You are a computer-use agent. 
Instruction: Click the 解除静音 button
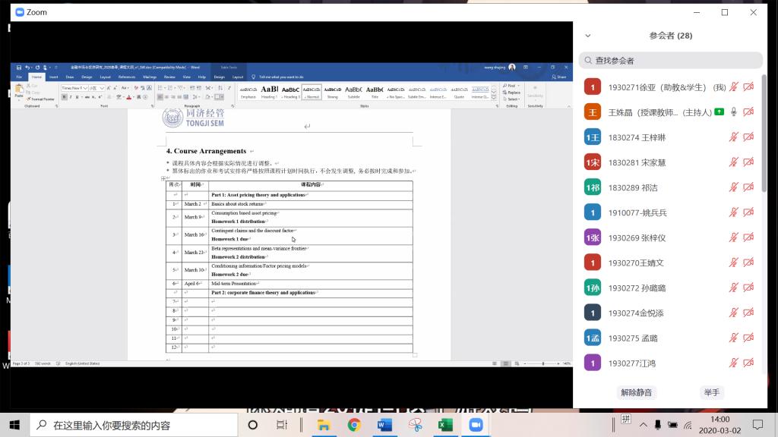click(x=636, y=392)
